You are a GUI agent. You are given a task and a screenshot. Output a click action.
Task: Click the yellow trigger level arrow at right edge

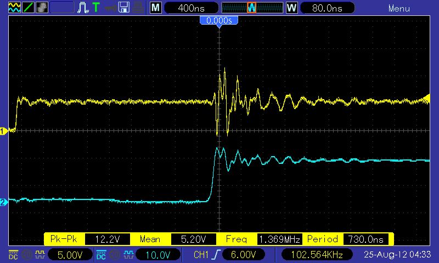[426, 98]
